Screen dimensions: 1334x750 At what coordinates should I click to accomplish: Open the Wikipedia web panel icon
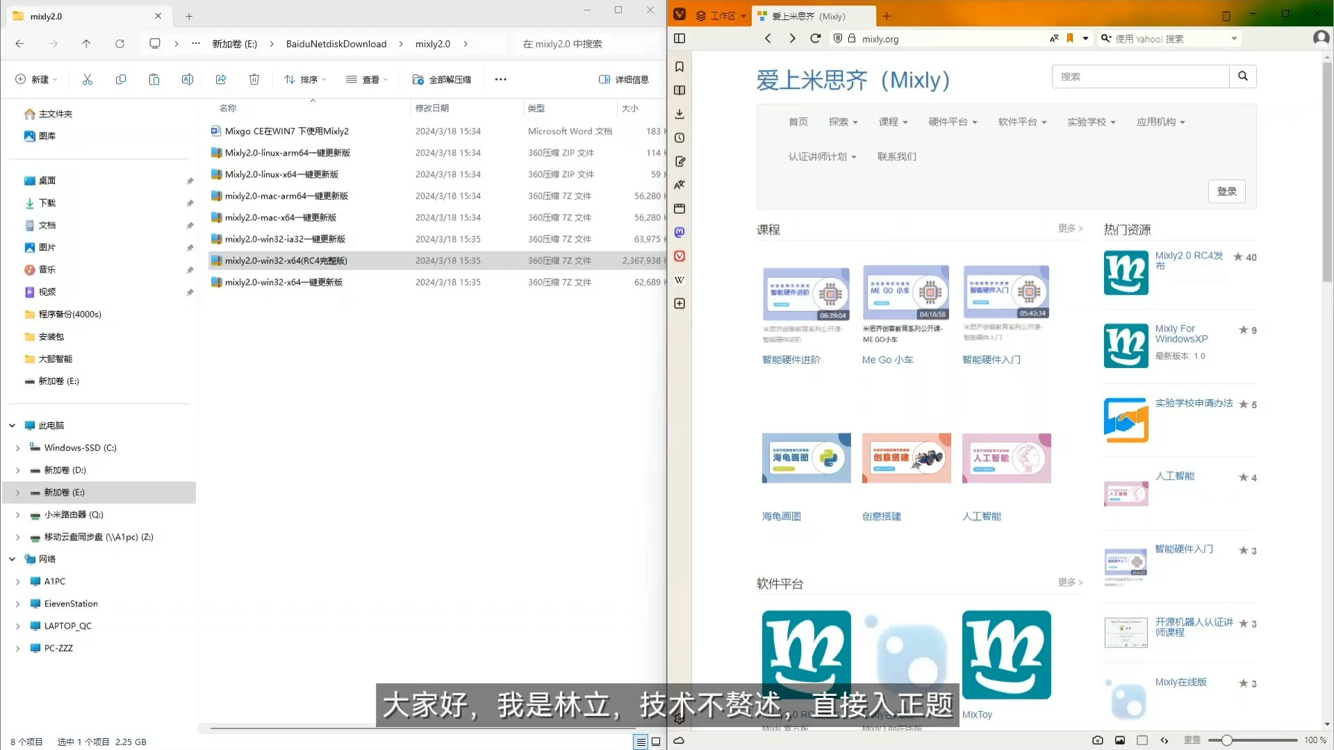tap(680, 280)
